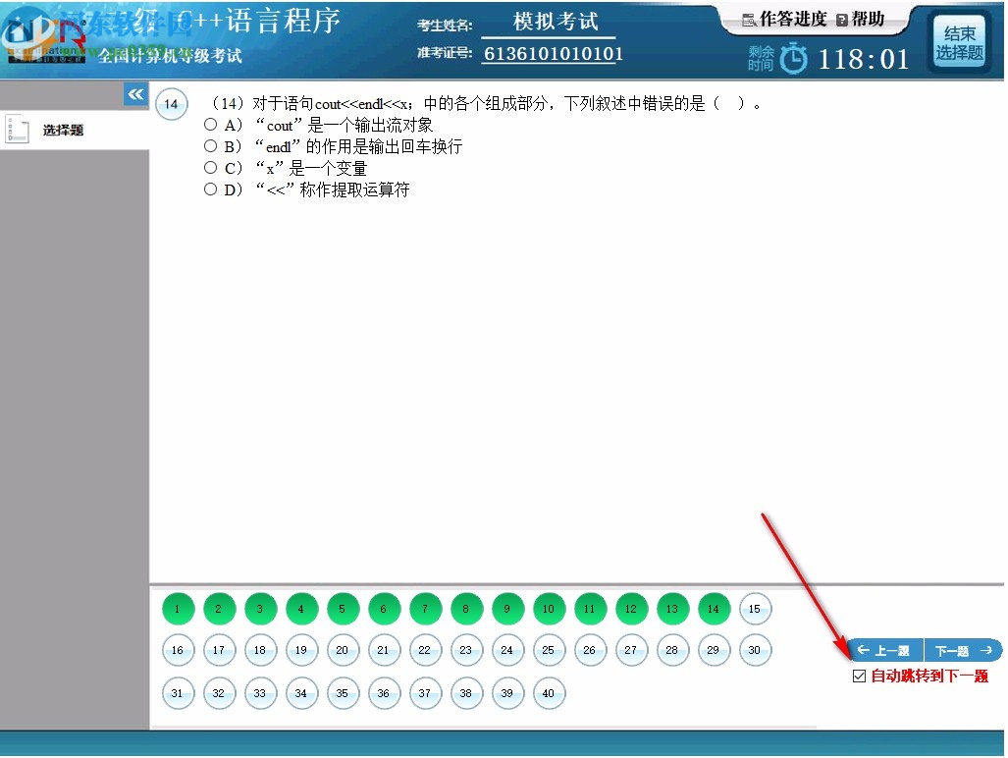Go to the next question with 下一题

point(960,650)
